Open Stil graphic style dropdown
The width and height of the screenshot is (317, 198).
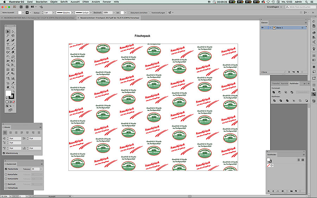coord(125,13)
